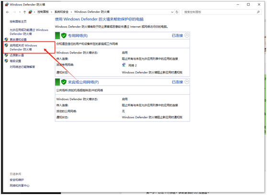Click 专用网络(R) section heading
Viewport: 267px width, 195px height.
pyautogui.click(x=78, y=35)
